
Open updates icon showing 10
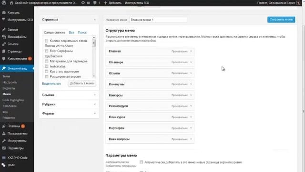point(83,3)
